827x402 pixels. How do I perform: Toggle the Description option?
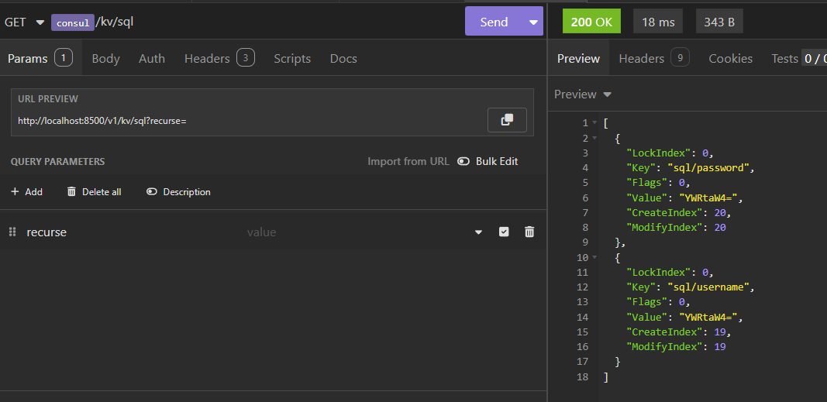tap(152, 191)
